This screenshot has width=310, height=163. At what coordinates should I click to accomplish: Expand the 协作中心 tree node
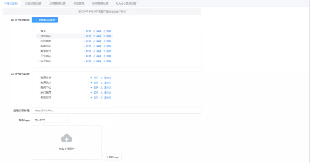point(38,61)
